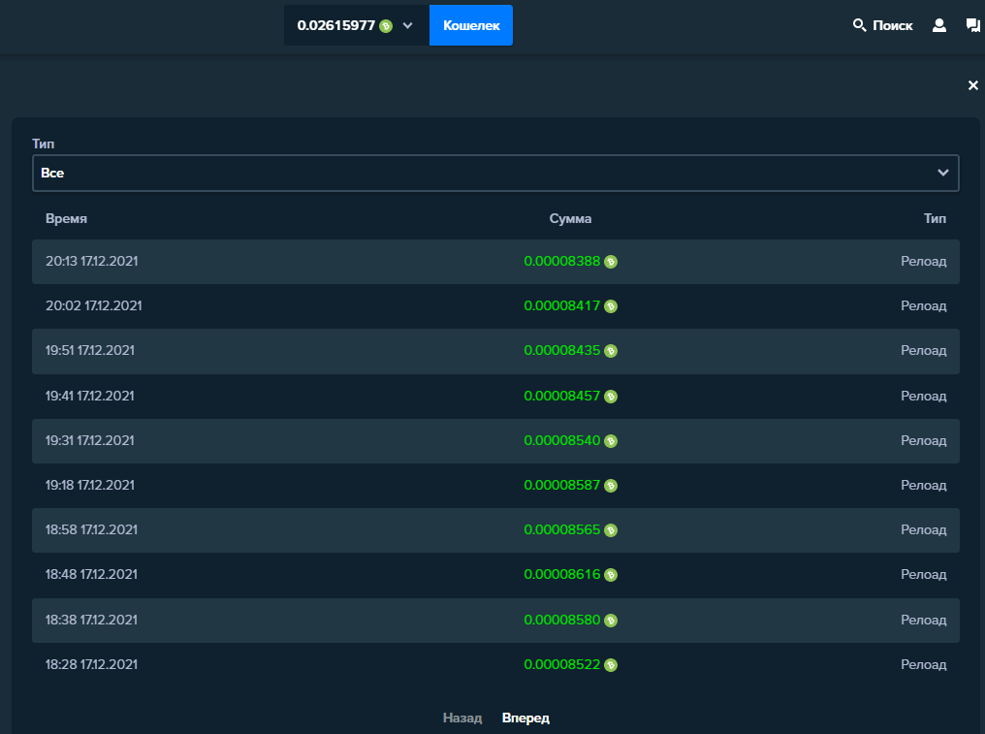Select the 20:13 17.12.2021 timestamp
985x734 pixels.
(x=92, y=262)
